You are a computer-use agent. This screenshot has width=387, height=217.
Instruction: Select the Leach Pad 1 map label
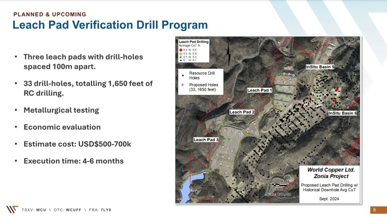tap(260, 90)
